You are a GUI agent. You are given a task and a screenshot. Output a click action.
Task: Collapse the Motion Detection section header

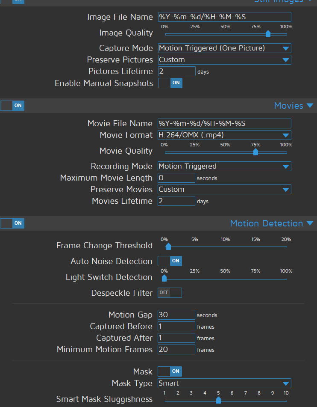tap(272, 223)
